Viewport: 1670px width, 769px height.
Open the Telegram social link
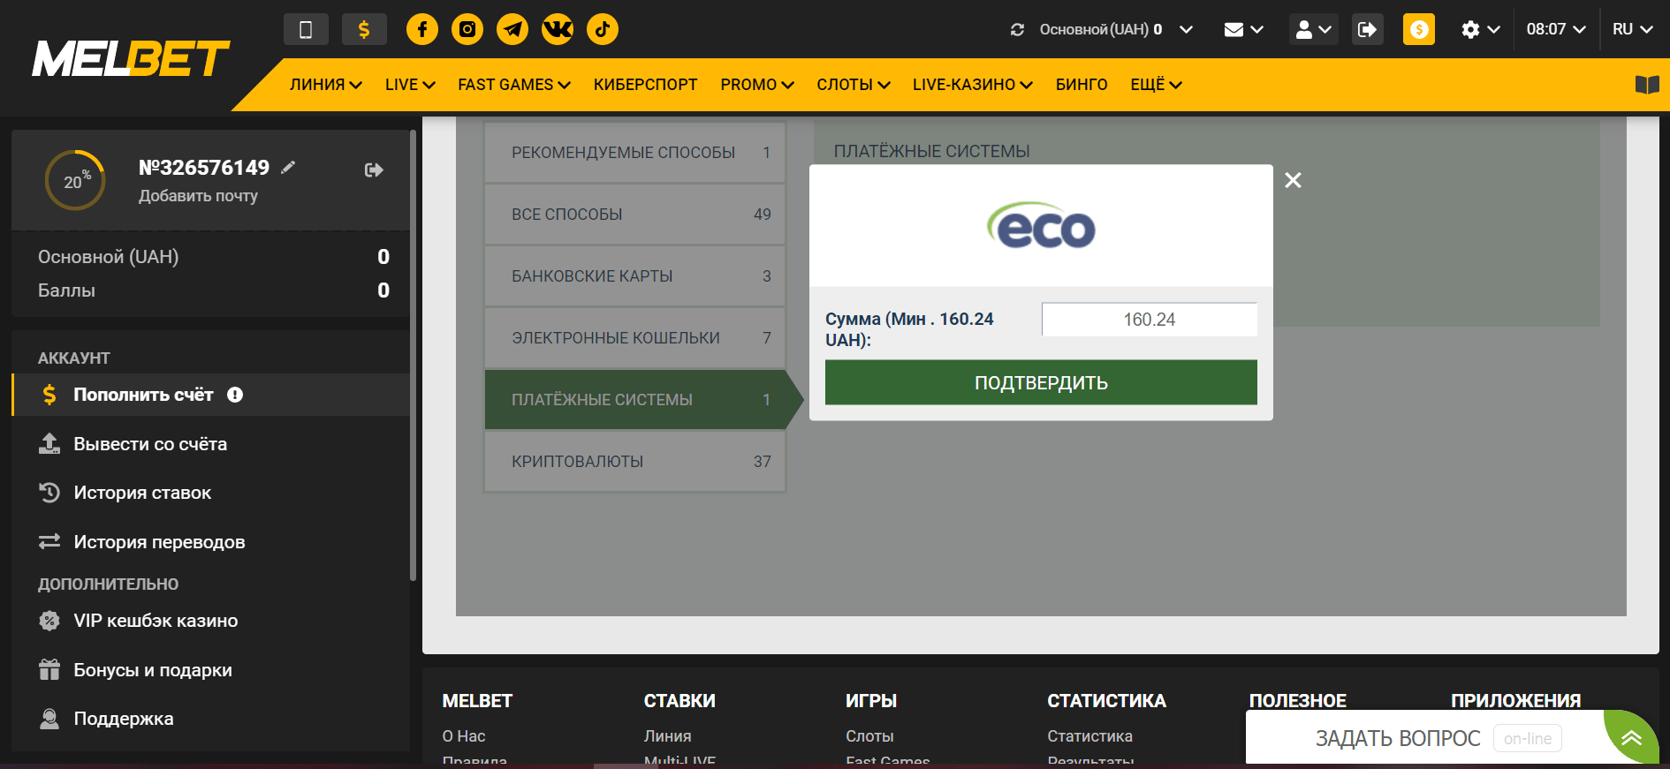point(512,29)
